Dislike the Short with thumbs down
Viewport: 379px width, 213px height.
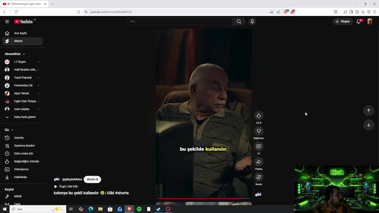pos(259,131)
